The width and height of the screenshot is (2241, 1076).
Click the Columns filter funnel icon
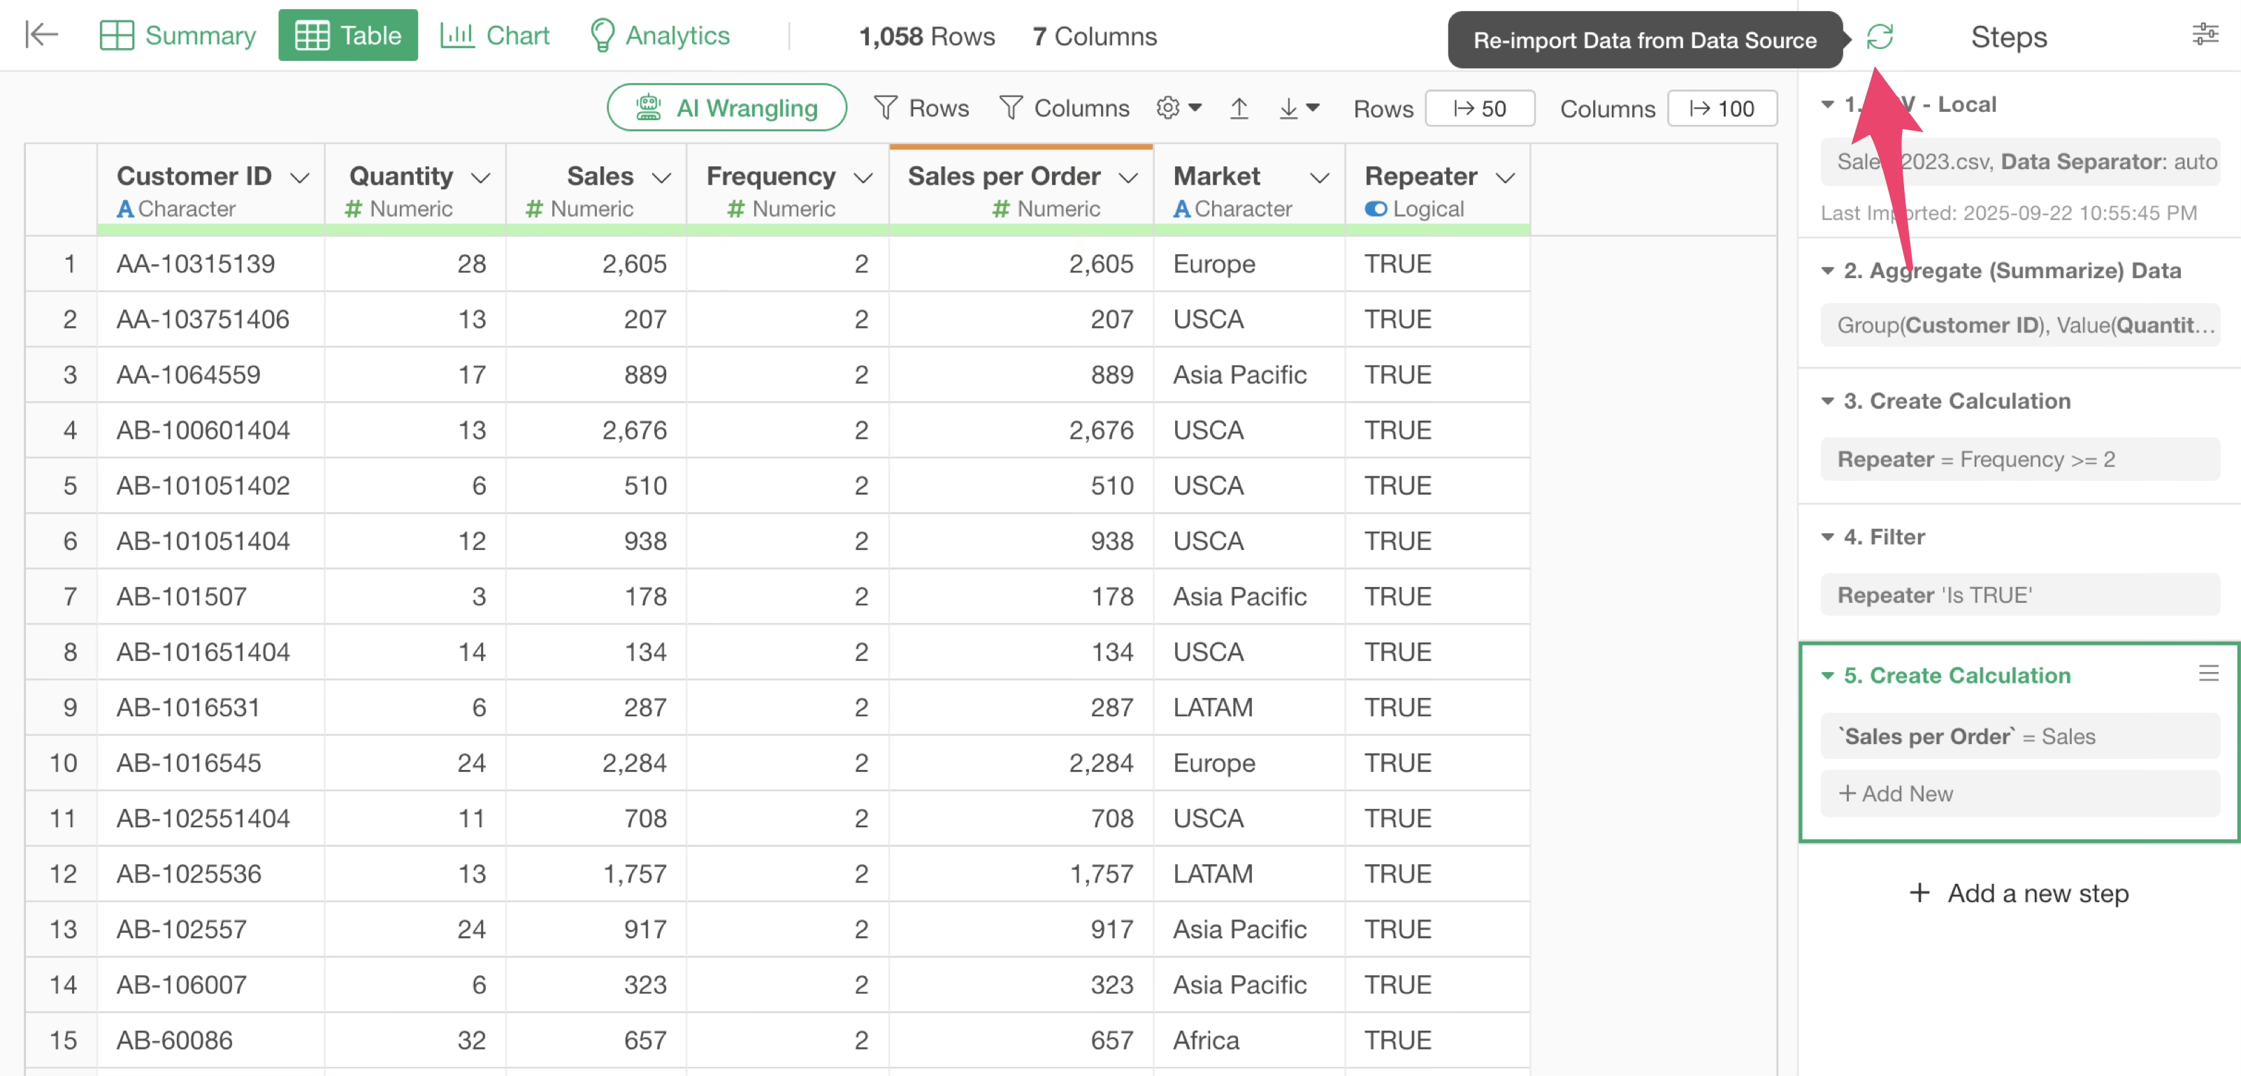click(x=1010, y=108)
